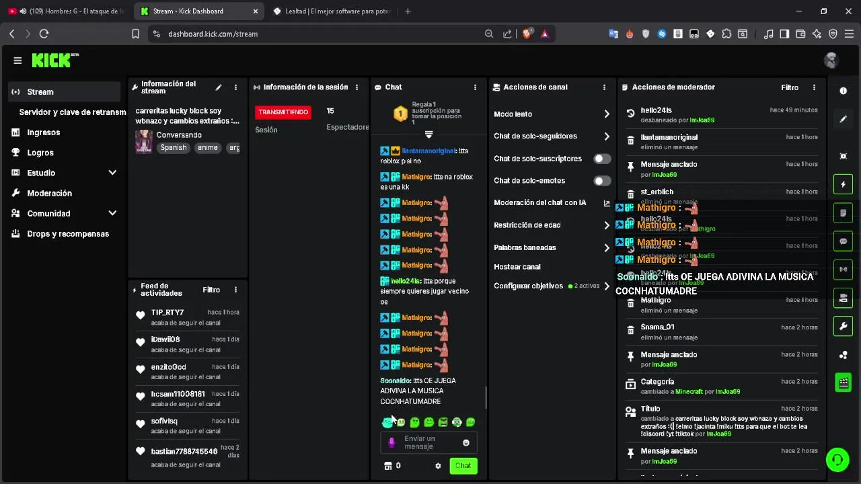Expand the Estudio sidebar section
Image resolution: width=861 pixels, height=484 pixels.
tap(112, 173)
